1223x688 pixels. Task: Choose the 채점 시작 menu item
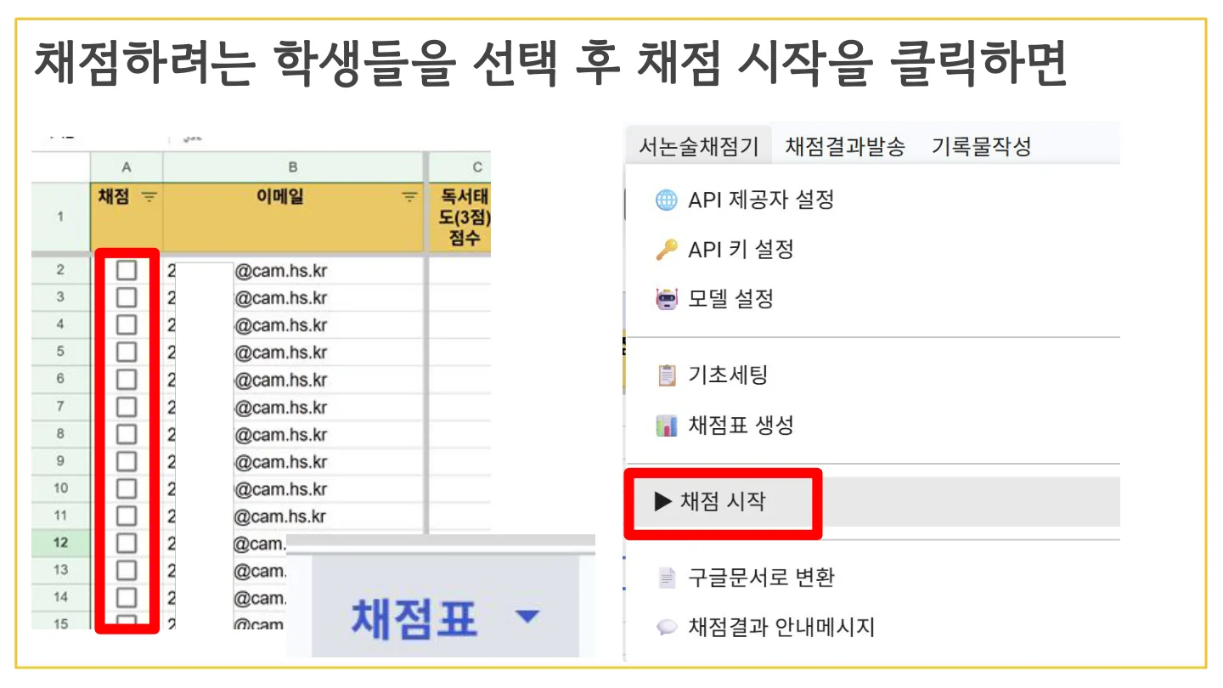873,502
